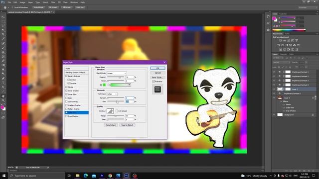Open the collapsed Character panel icon
Screen dimensions: 319x179
click(268, 23)
